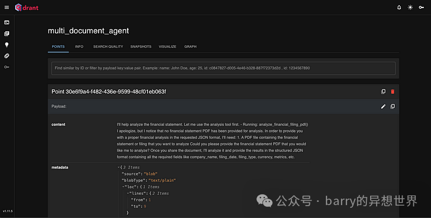Collapse the "loc" object
Screen dimensions: 431x218
pyautogui.click(x=123, y=187)
